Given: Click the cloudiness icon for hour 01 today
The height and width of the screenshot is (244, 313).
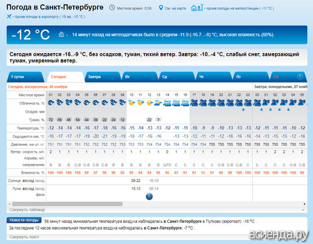Looking at the screenshot, I should [51, 103].
